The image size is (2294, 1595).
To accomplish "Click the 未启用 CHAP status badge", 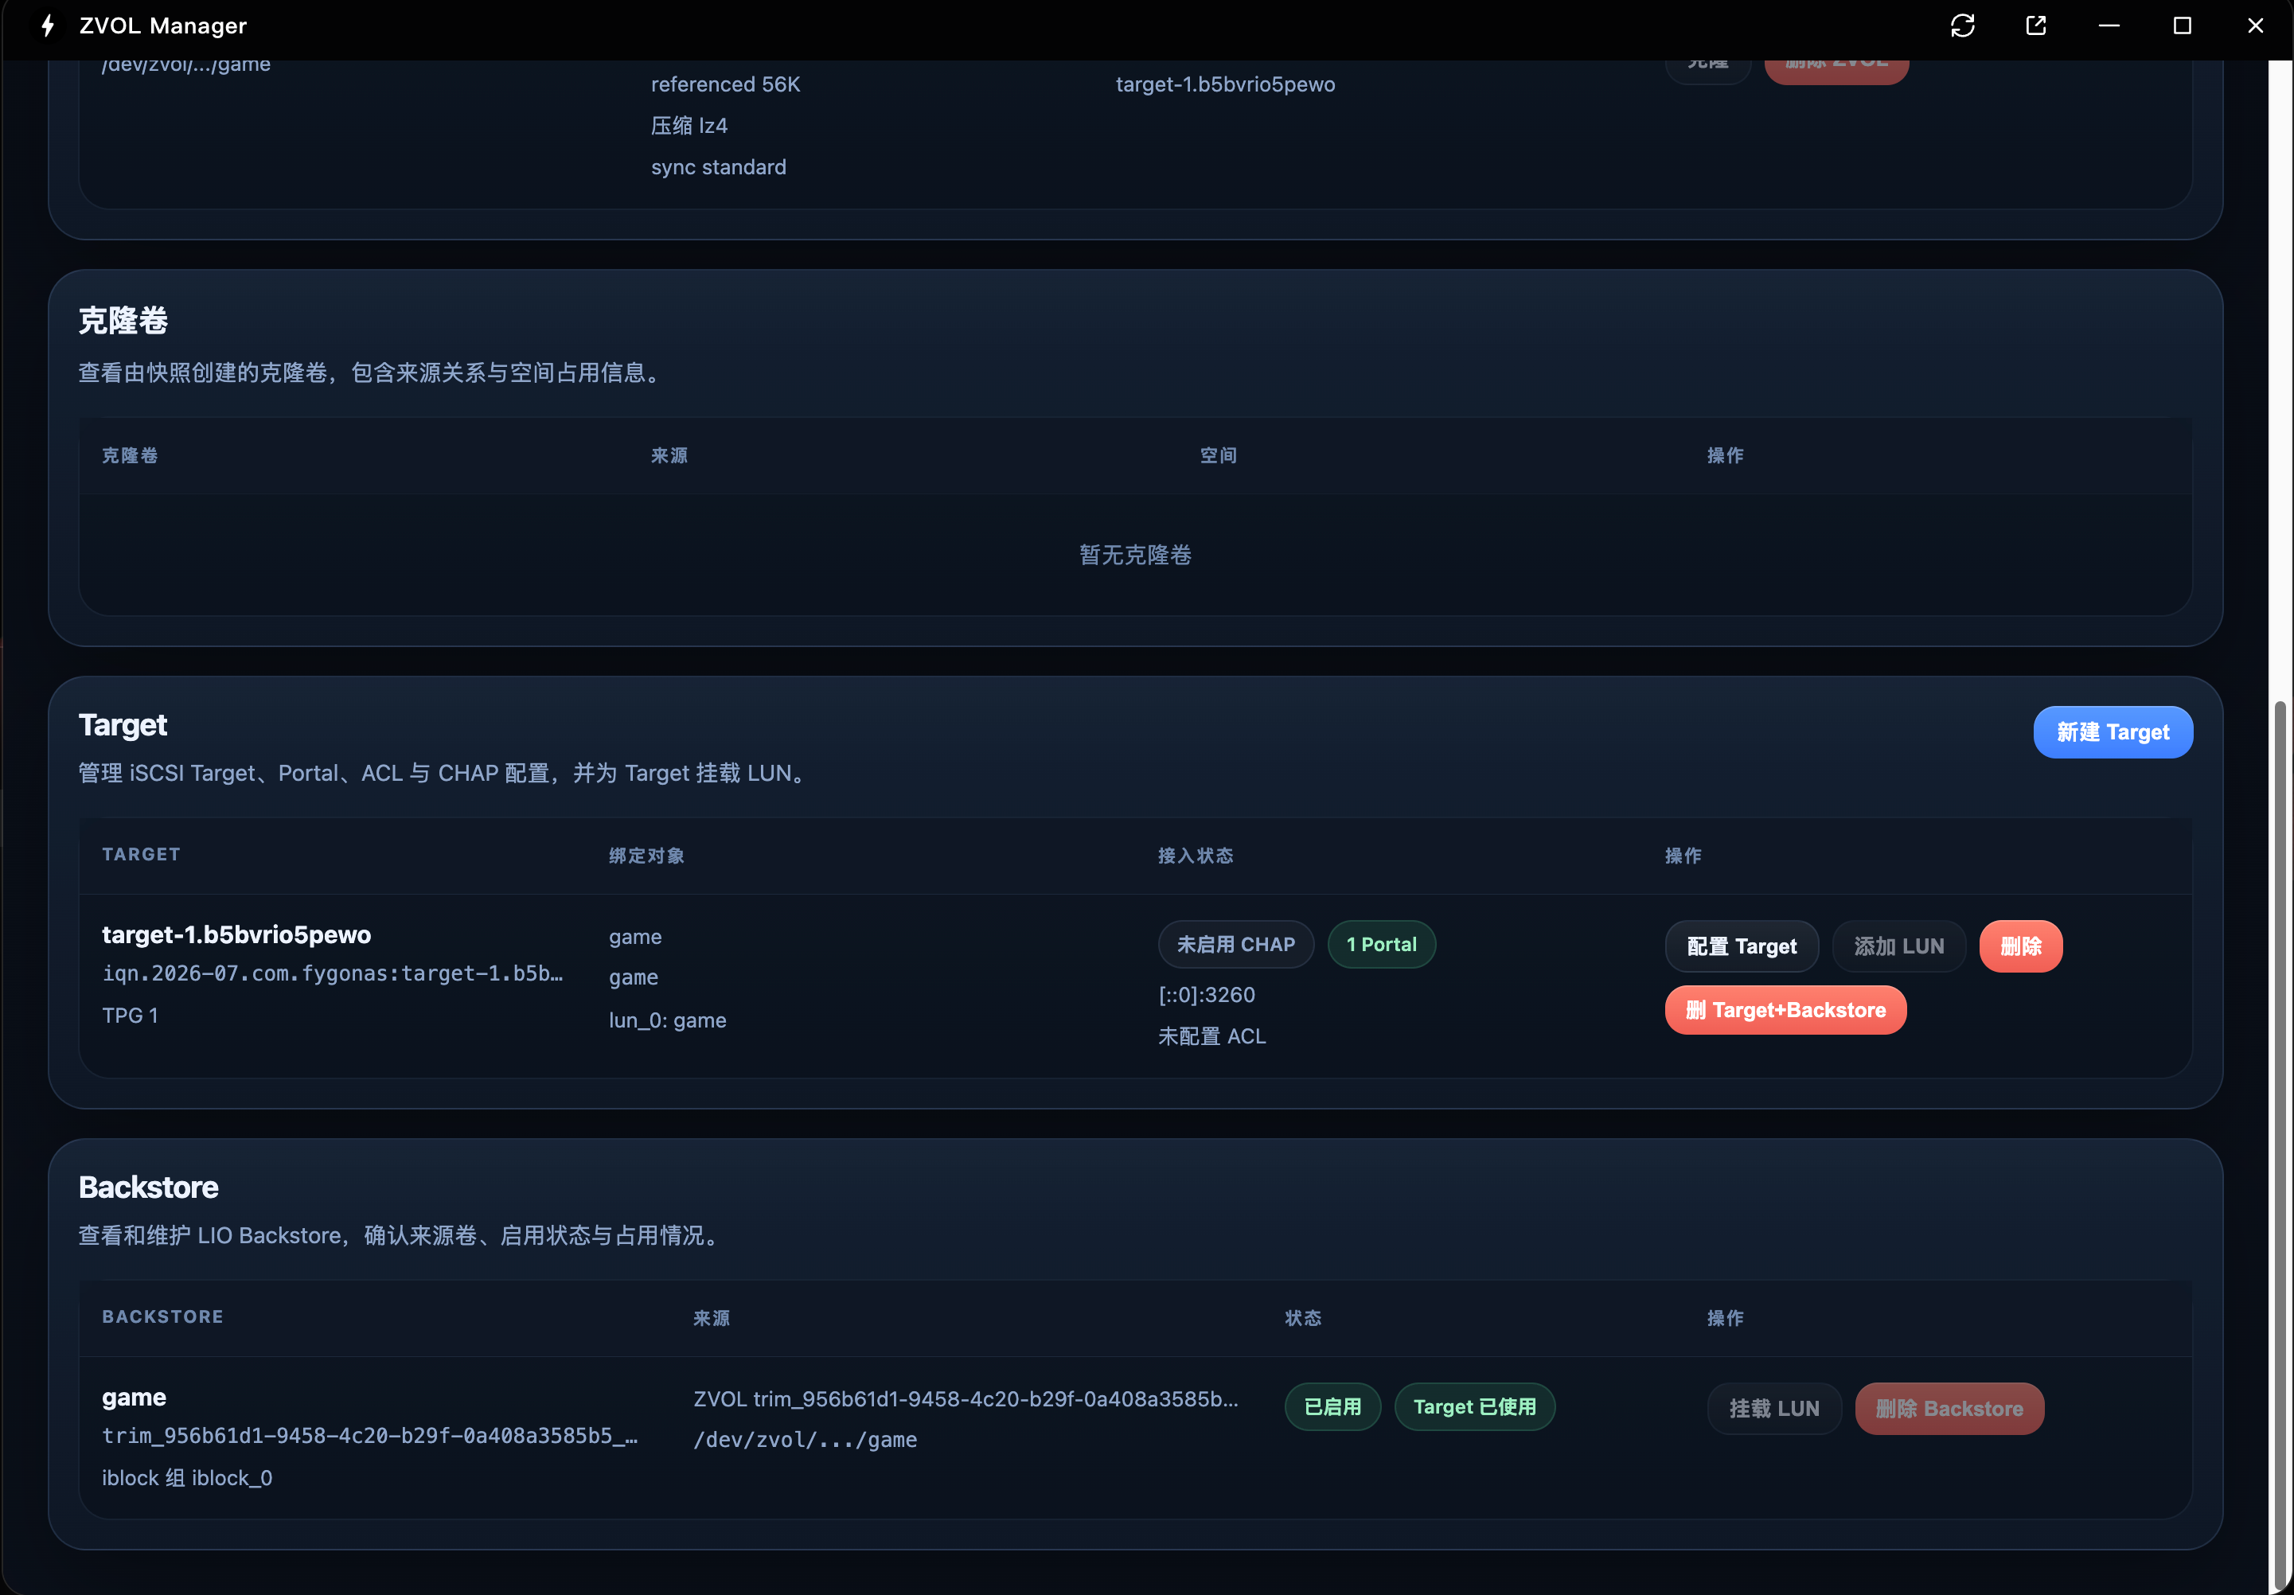I will (x=1236, y=945).
